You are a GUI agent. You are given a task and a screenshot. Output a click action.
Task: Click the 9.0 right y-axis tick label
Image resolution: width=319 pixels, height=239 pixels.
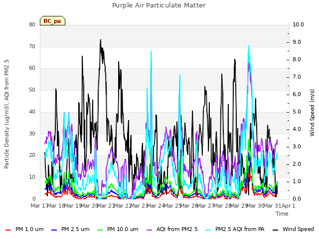297,42
